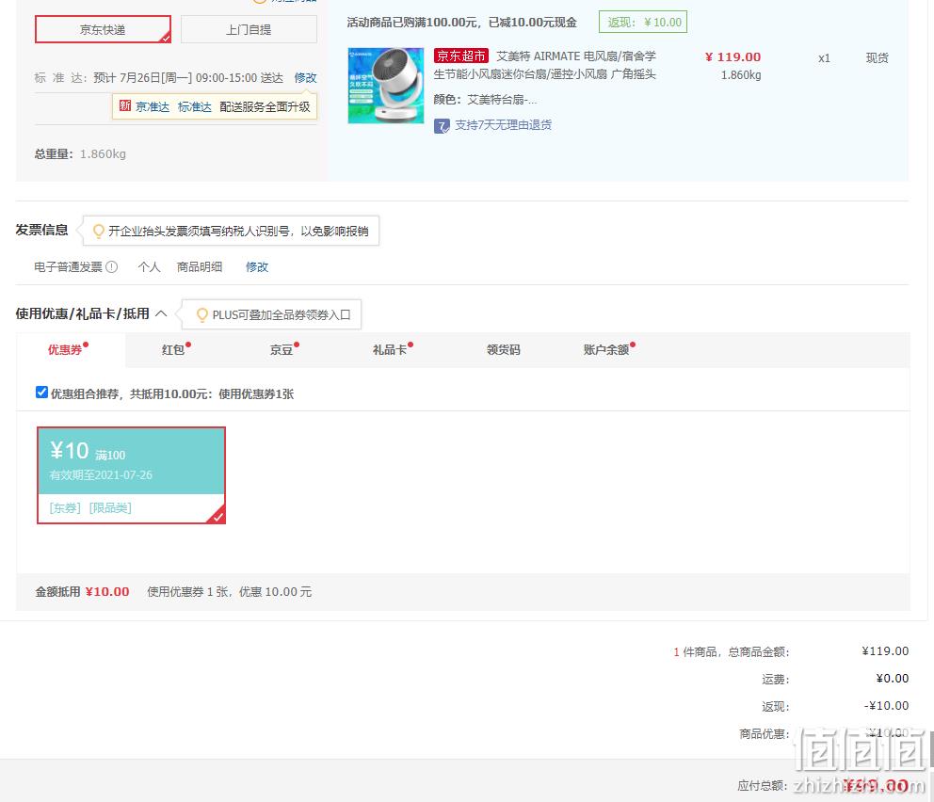Screen dimensions: 934x802
Task: Click the 有效期至2021-07-26 coupon expiry text
Action: pyautogui.click(x=101, y=475)
